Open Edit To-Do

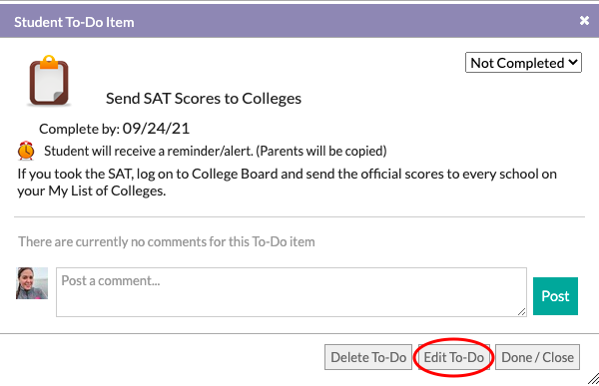point(454,357)
